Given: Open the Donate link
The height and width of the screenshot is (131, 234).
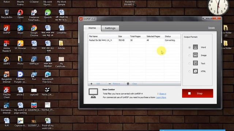Looking at the screenshot, I should 211,28.
